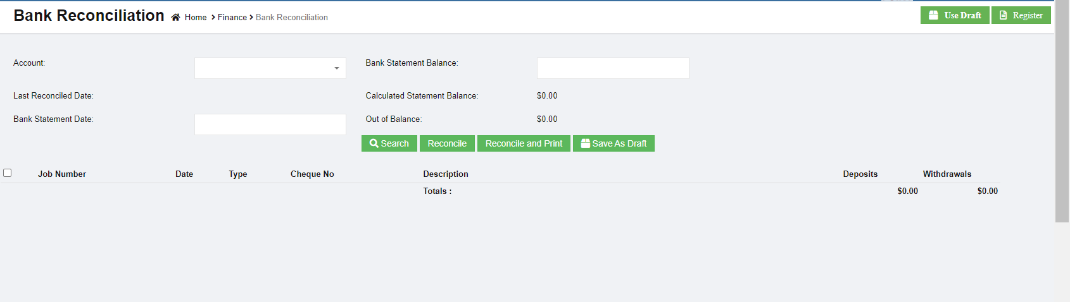The image size is (1070, 302).
Task: Go to Home via the breadcrumb link
Action: point(196,18)
